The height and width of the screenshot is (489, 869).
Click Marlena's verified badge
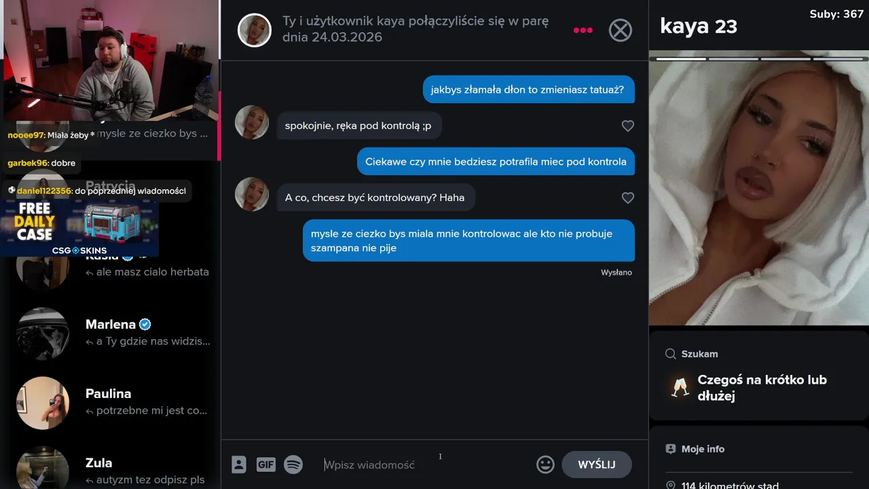tap(145, 325)
